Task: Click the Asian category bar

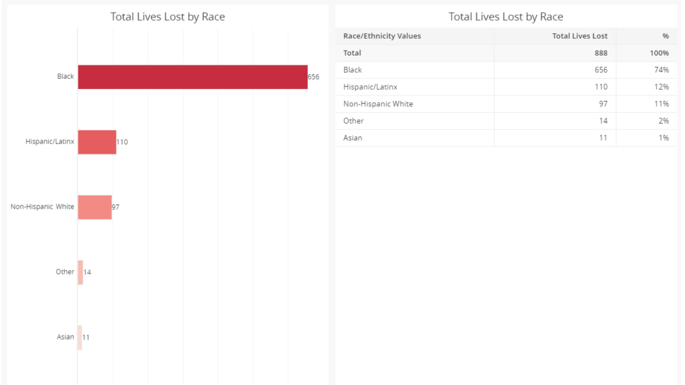Action: click(x=80, y=338)
